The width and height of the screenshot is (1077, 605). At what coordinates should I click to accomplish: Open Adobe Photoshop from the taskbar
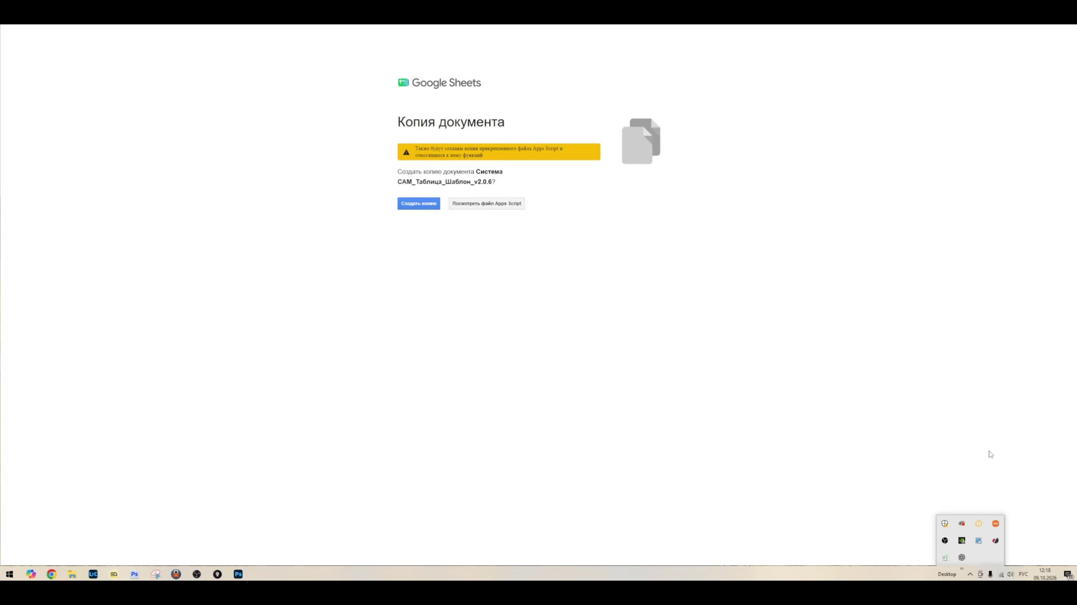(238, 574)
